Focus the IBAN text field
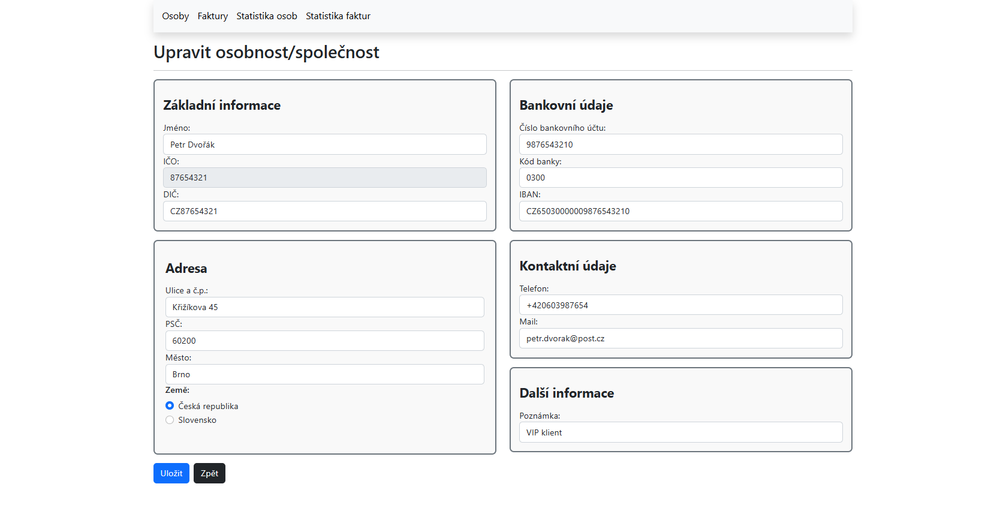 (680, 211)
